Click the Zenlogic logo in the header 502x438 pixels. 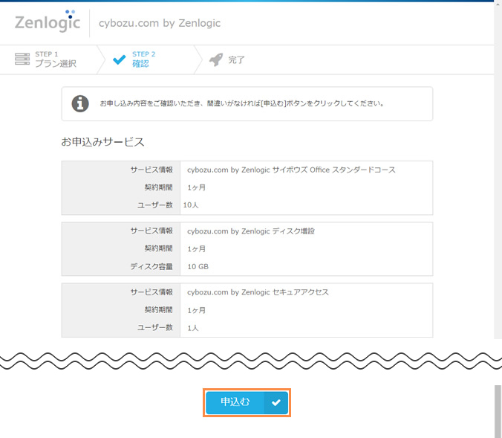[x=48, y=22]
